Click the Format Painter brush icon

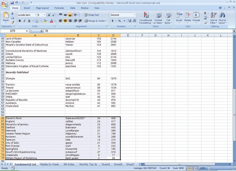13,22
